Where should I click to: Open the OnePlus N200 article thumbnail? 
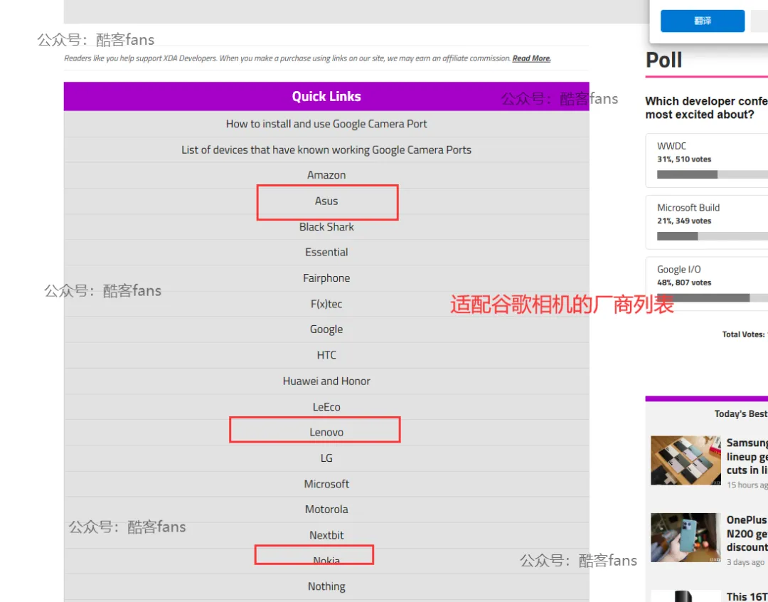pos(686,537)
